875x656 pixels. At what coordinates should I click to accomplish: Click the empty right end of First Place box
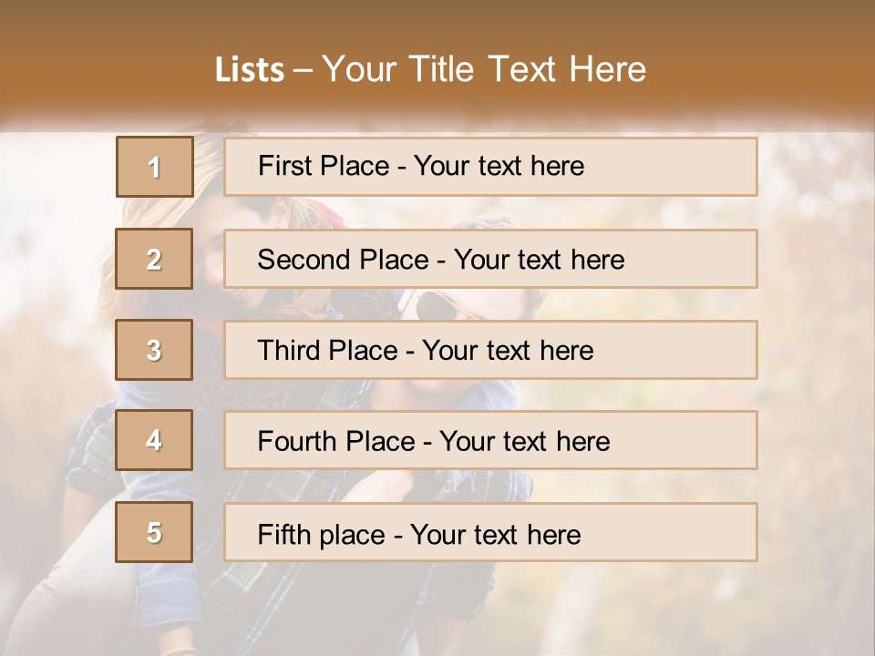click(x=693, y=167)
